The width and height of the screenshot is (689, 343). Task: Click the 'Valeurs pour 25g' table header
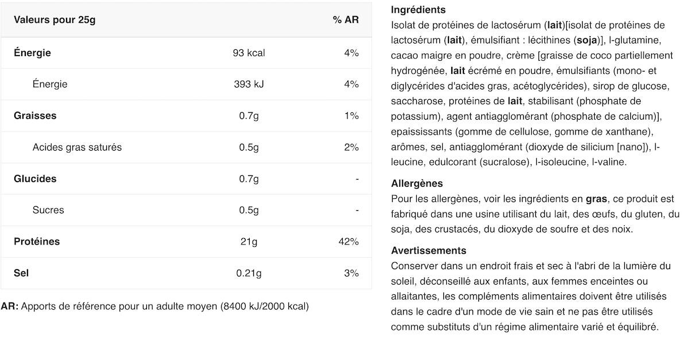point(55,20)
